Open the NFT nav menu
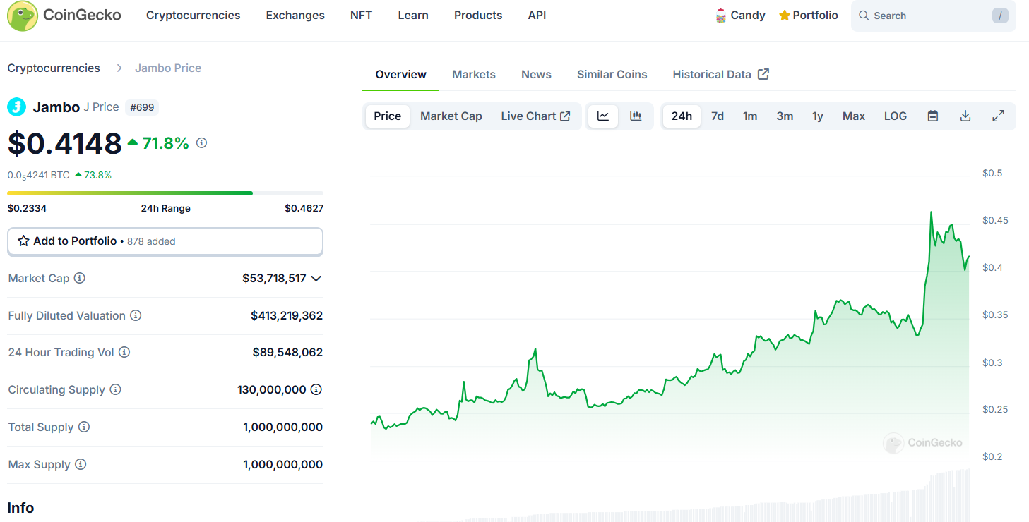 [x=362, y=16]
